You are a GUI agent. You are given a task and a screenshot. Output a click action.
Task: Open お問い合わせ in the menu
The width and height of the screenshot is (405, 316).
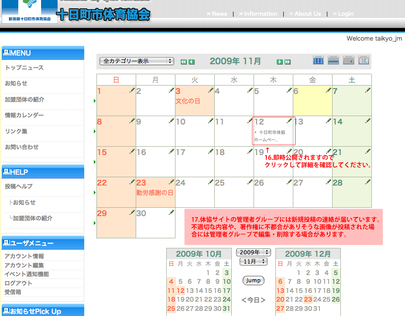click(x=22, y=147)
